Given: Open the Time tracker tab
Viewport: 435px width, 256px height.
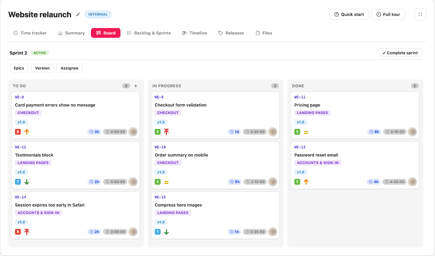Looking at the screenshot, I should (x=30, y=33).
